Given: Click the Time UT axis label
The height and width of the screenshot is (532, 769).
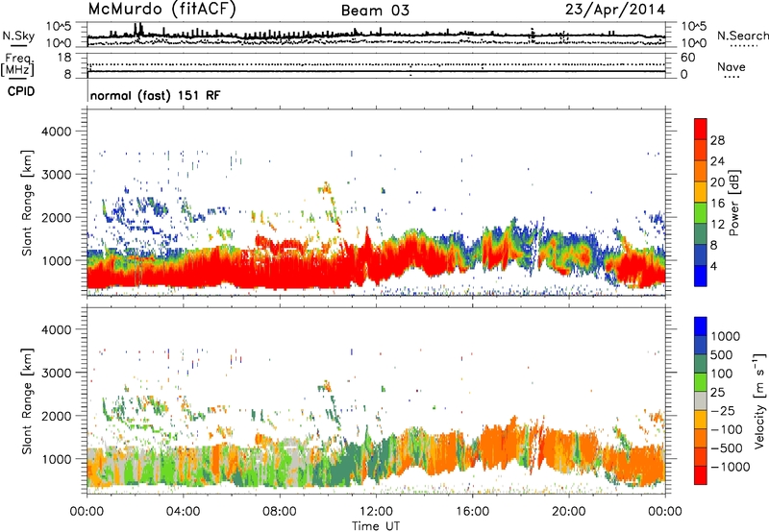Looking at the screenshot, I should (376, 526).
